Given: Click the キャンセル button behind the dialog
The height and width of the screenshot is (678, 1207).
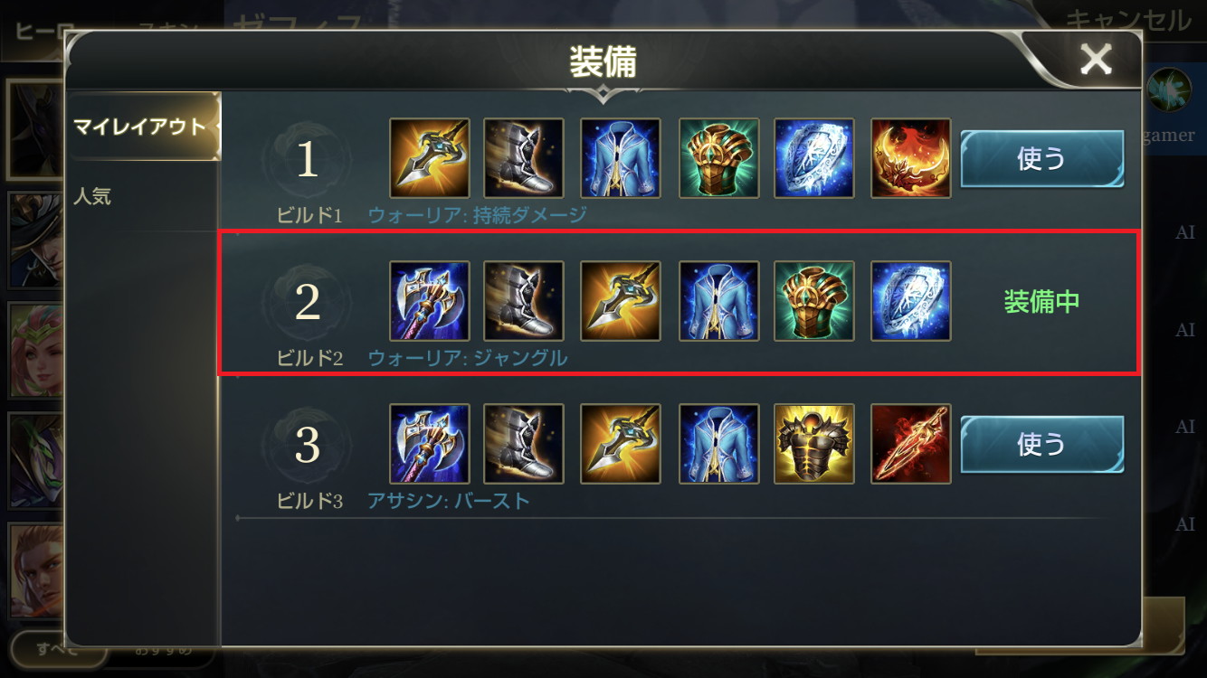Looking at the screenshot, I should point(1127,20).
